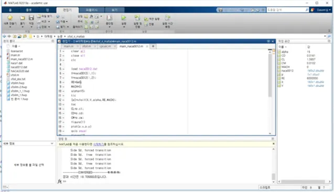The image size is (334, 194).
Task: Select naca0012.dat in Current Folder list
Action: coord(19,67)
